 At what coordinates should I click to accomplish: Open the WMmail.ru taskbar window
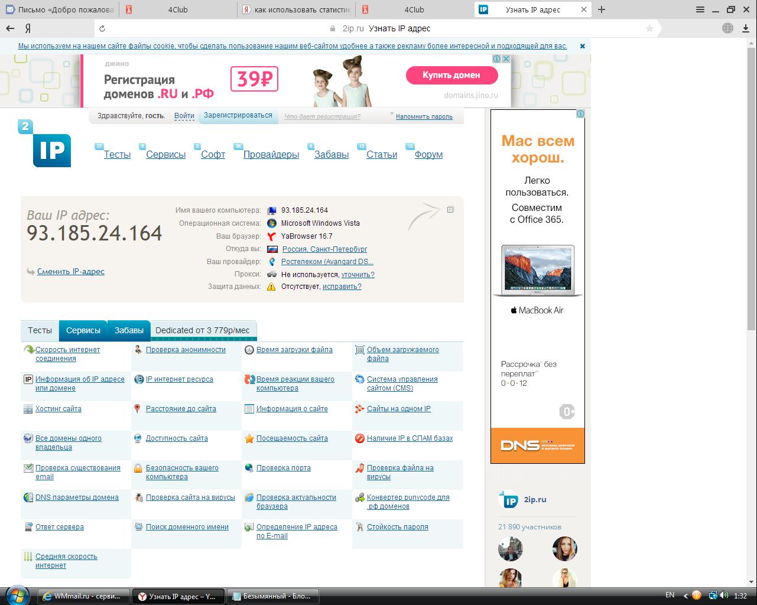point(84,596)
